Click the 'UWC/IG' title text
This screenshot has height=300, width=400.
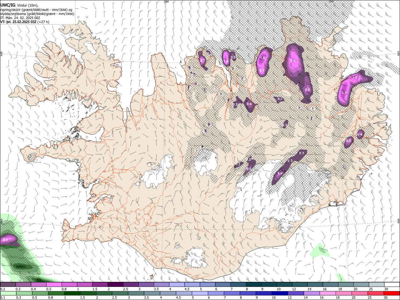tap(7, 5)
